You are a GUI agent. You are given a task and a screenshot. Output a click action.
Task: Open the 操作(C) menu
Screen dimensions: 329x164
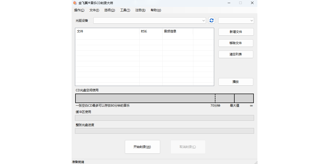(79, 10)
